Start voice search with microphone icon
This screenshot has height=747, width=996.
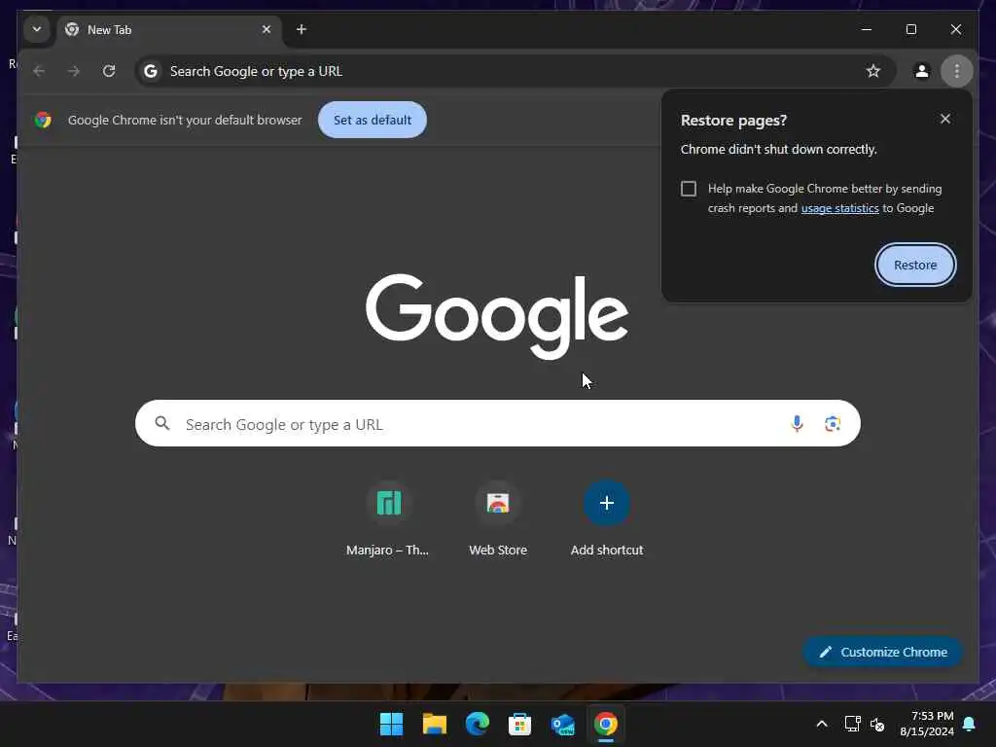click(x=797, y=424)
